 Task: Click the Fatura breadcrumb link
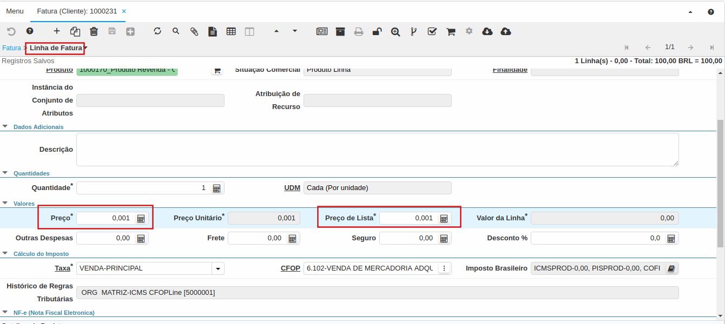[x=11, y=48]
